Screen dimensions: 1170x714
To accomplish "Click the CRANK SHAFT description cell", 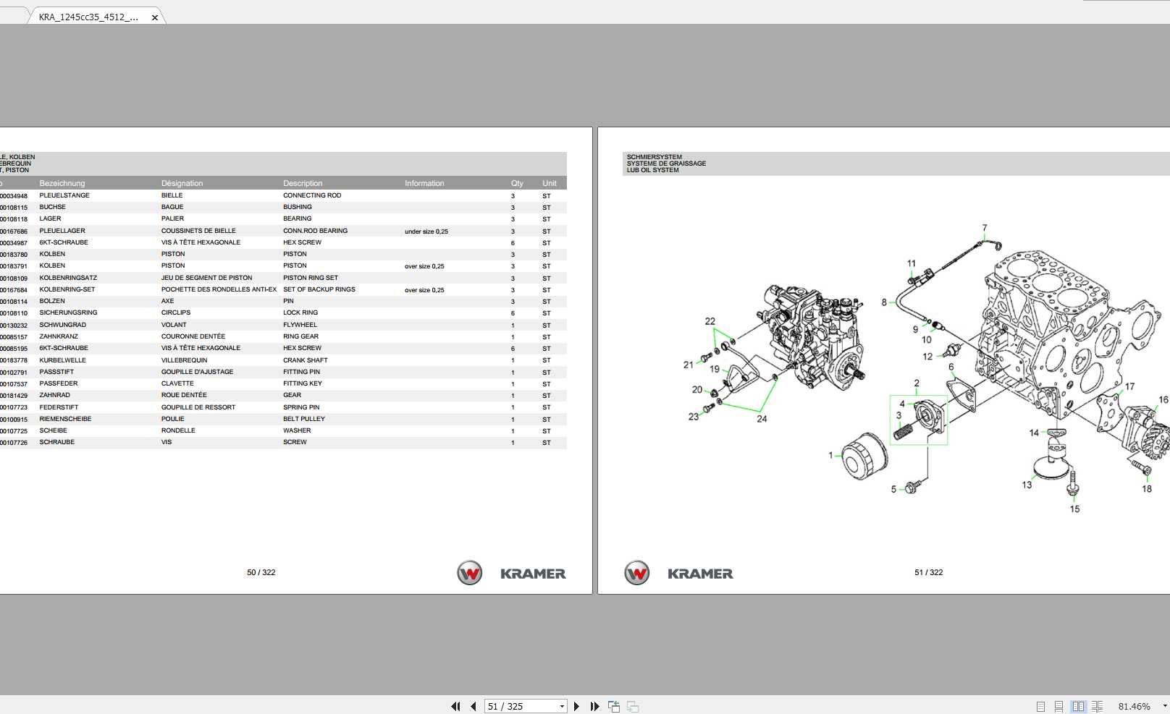I will pos(305,360).
